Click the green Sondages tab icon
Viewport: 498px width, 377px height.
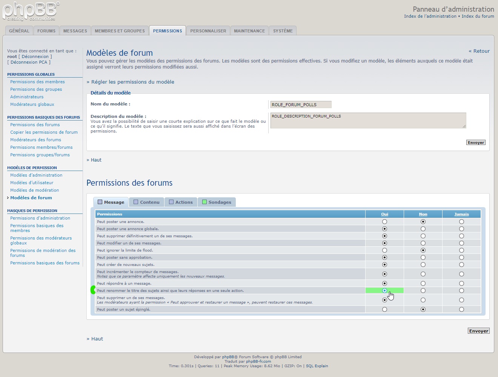pyautogui.click(x=204, y=202)
